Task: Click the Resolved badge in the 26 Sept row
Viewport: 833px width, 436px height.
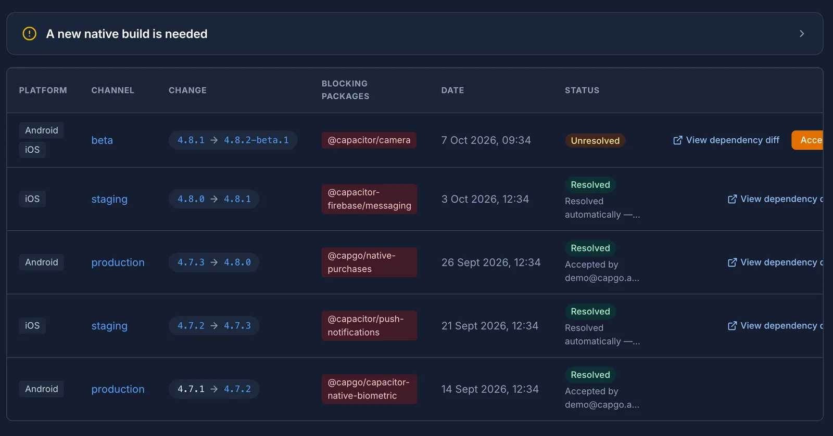Action: point(590,248)
